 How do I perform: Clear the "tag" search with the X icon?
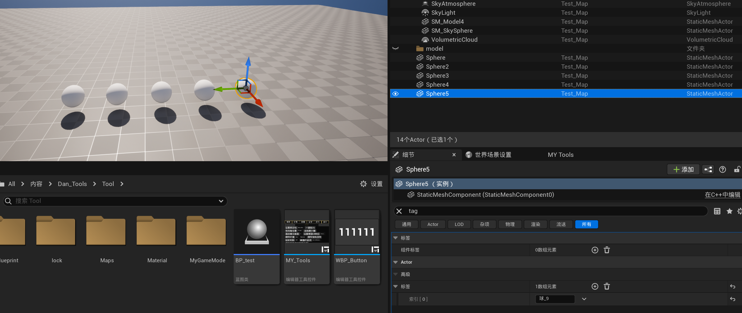coord(399,211)
